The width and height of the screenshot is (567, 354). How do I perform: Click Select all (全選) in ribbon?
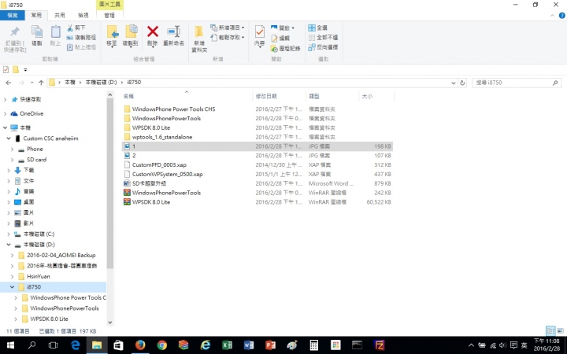[318, 28]
